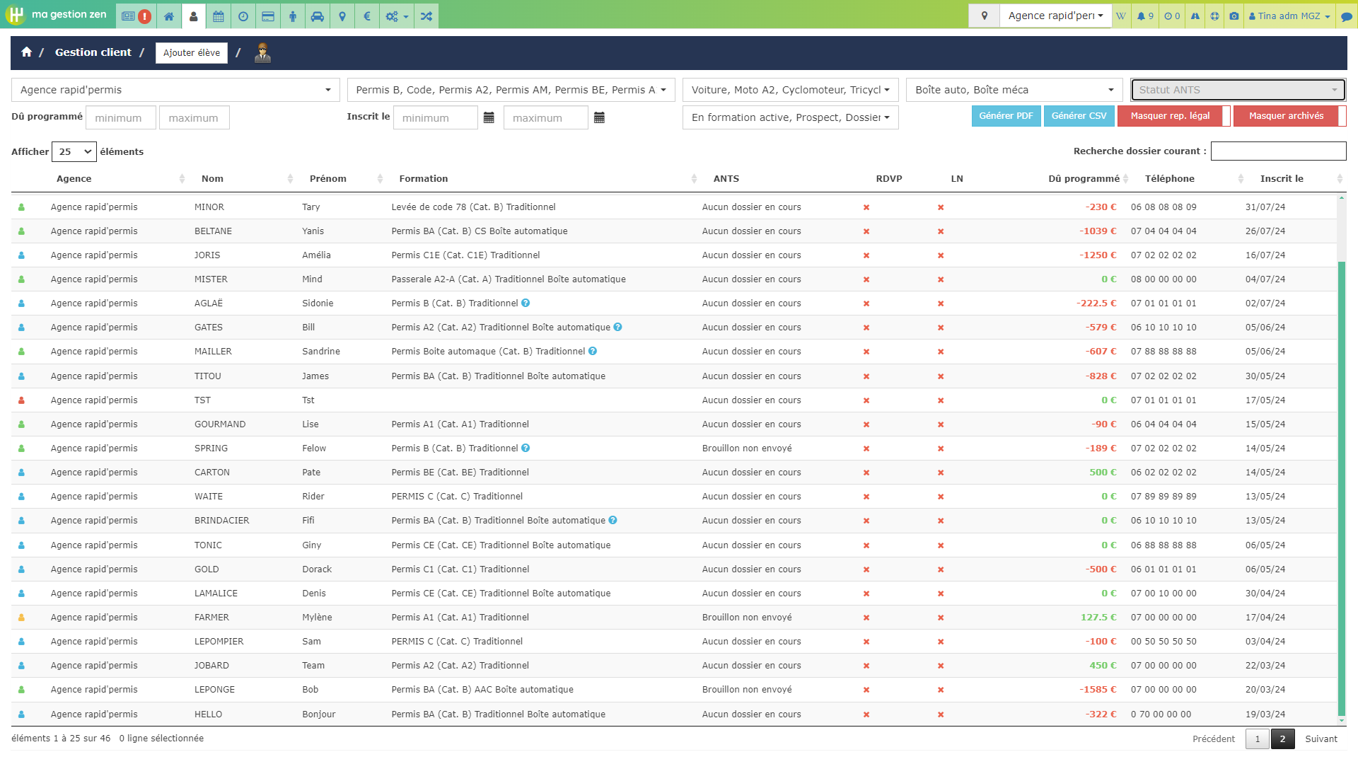Open the Statut ANTS dropdown
The width and height of the screenshot is (1358, 764).
pyautogui.click(x=1238, y=90)
